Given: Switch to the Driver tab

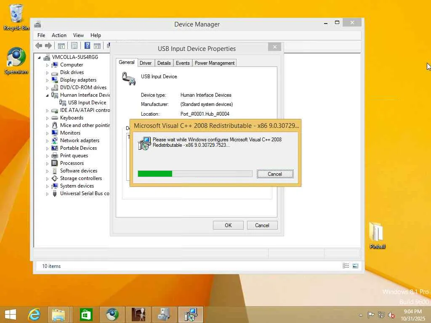Looking at the screenshot, I should (x=145, y=63).
